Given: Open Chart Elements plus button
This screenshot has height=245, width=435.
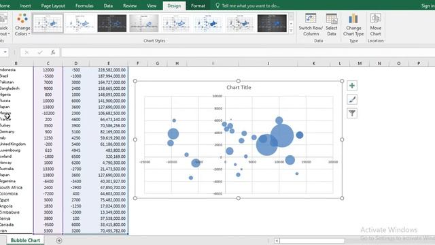Looking at the screenshot, I should (352, 86).
